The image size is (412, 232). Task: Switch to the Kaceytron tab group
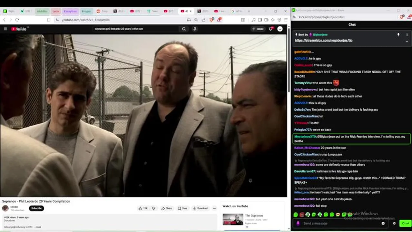tap(70, 11)
